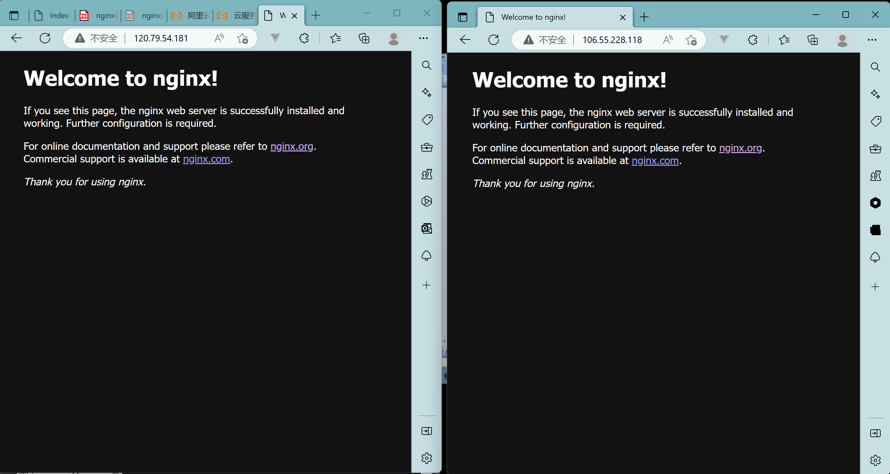Go back in the left browser window
Screen dimensions: 890x474
pyautogui.click(x=16, y=38)
